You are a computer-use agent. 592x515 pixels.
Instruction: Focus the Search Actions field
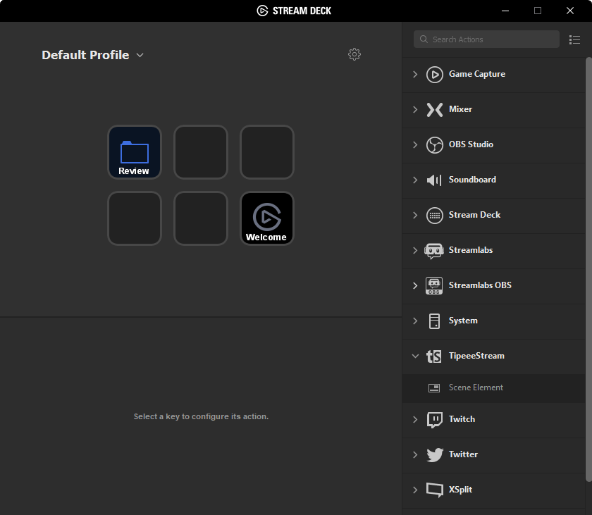coord(486,39)
